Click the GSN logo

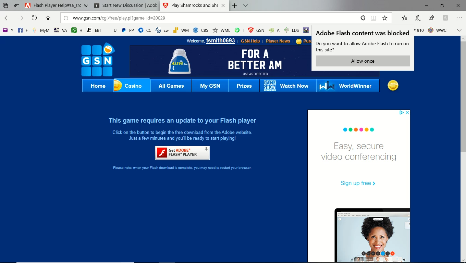[98, 60]
